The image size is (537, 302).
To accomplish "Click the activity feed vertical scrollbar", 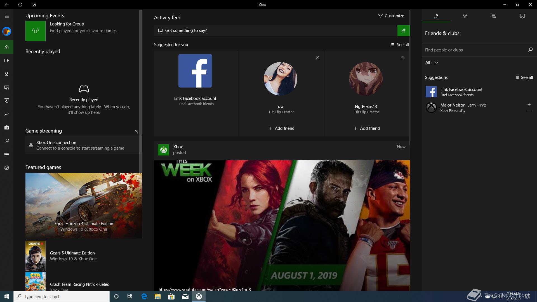I will point(410,78).
